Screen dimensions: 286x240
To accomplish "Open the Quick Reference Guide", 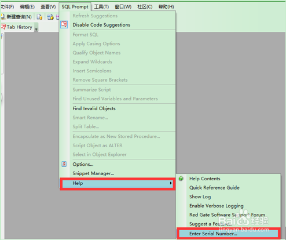I will point(214,188).
